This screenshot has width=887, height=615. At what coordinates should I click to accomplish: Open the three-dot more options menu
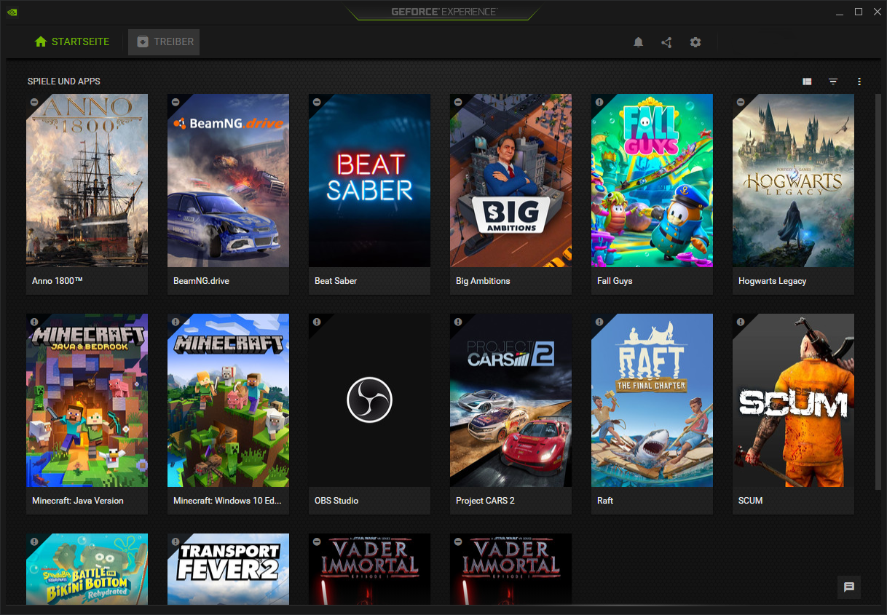859,82
